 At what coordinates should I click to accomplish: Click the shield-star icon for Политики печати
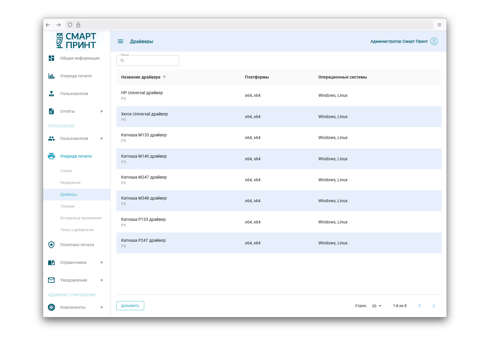51,245
